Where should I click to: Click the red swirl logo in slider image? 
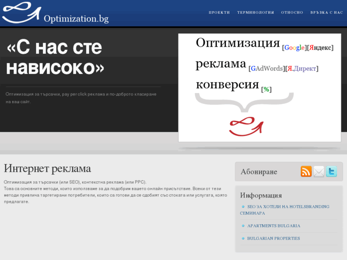(x=246, y=126)
